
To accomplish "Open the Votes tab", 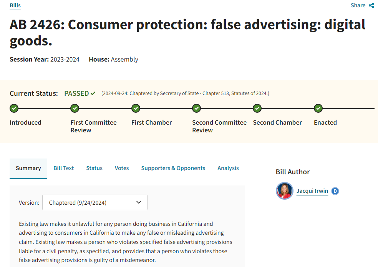I will [x=122, y=168].
